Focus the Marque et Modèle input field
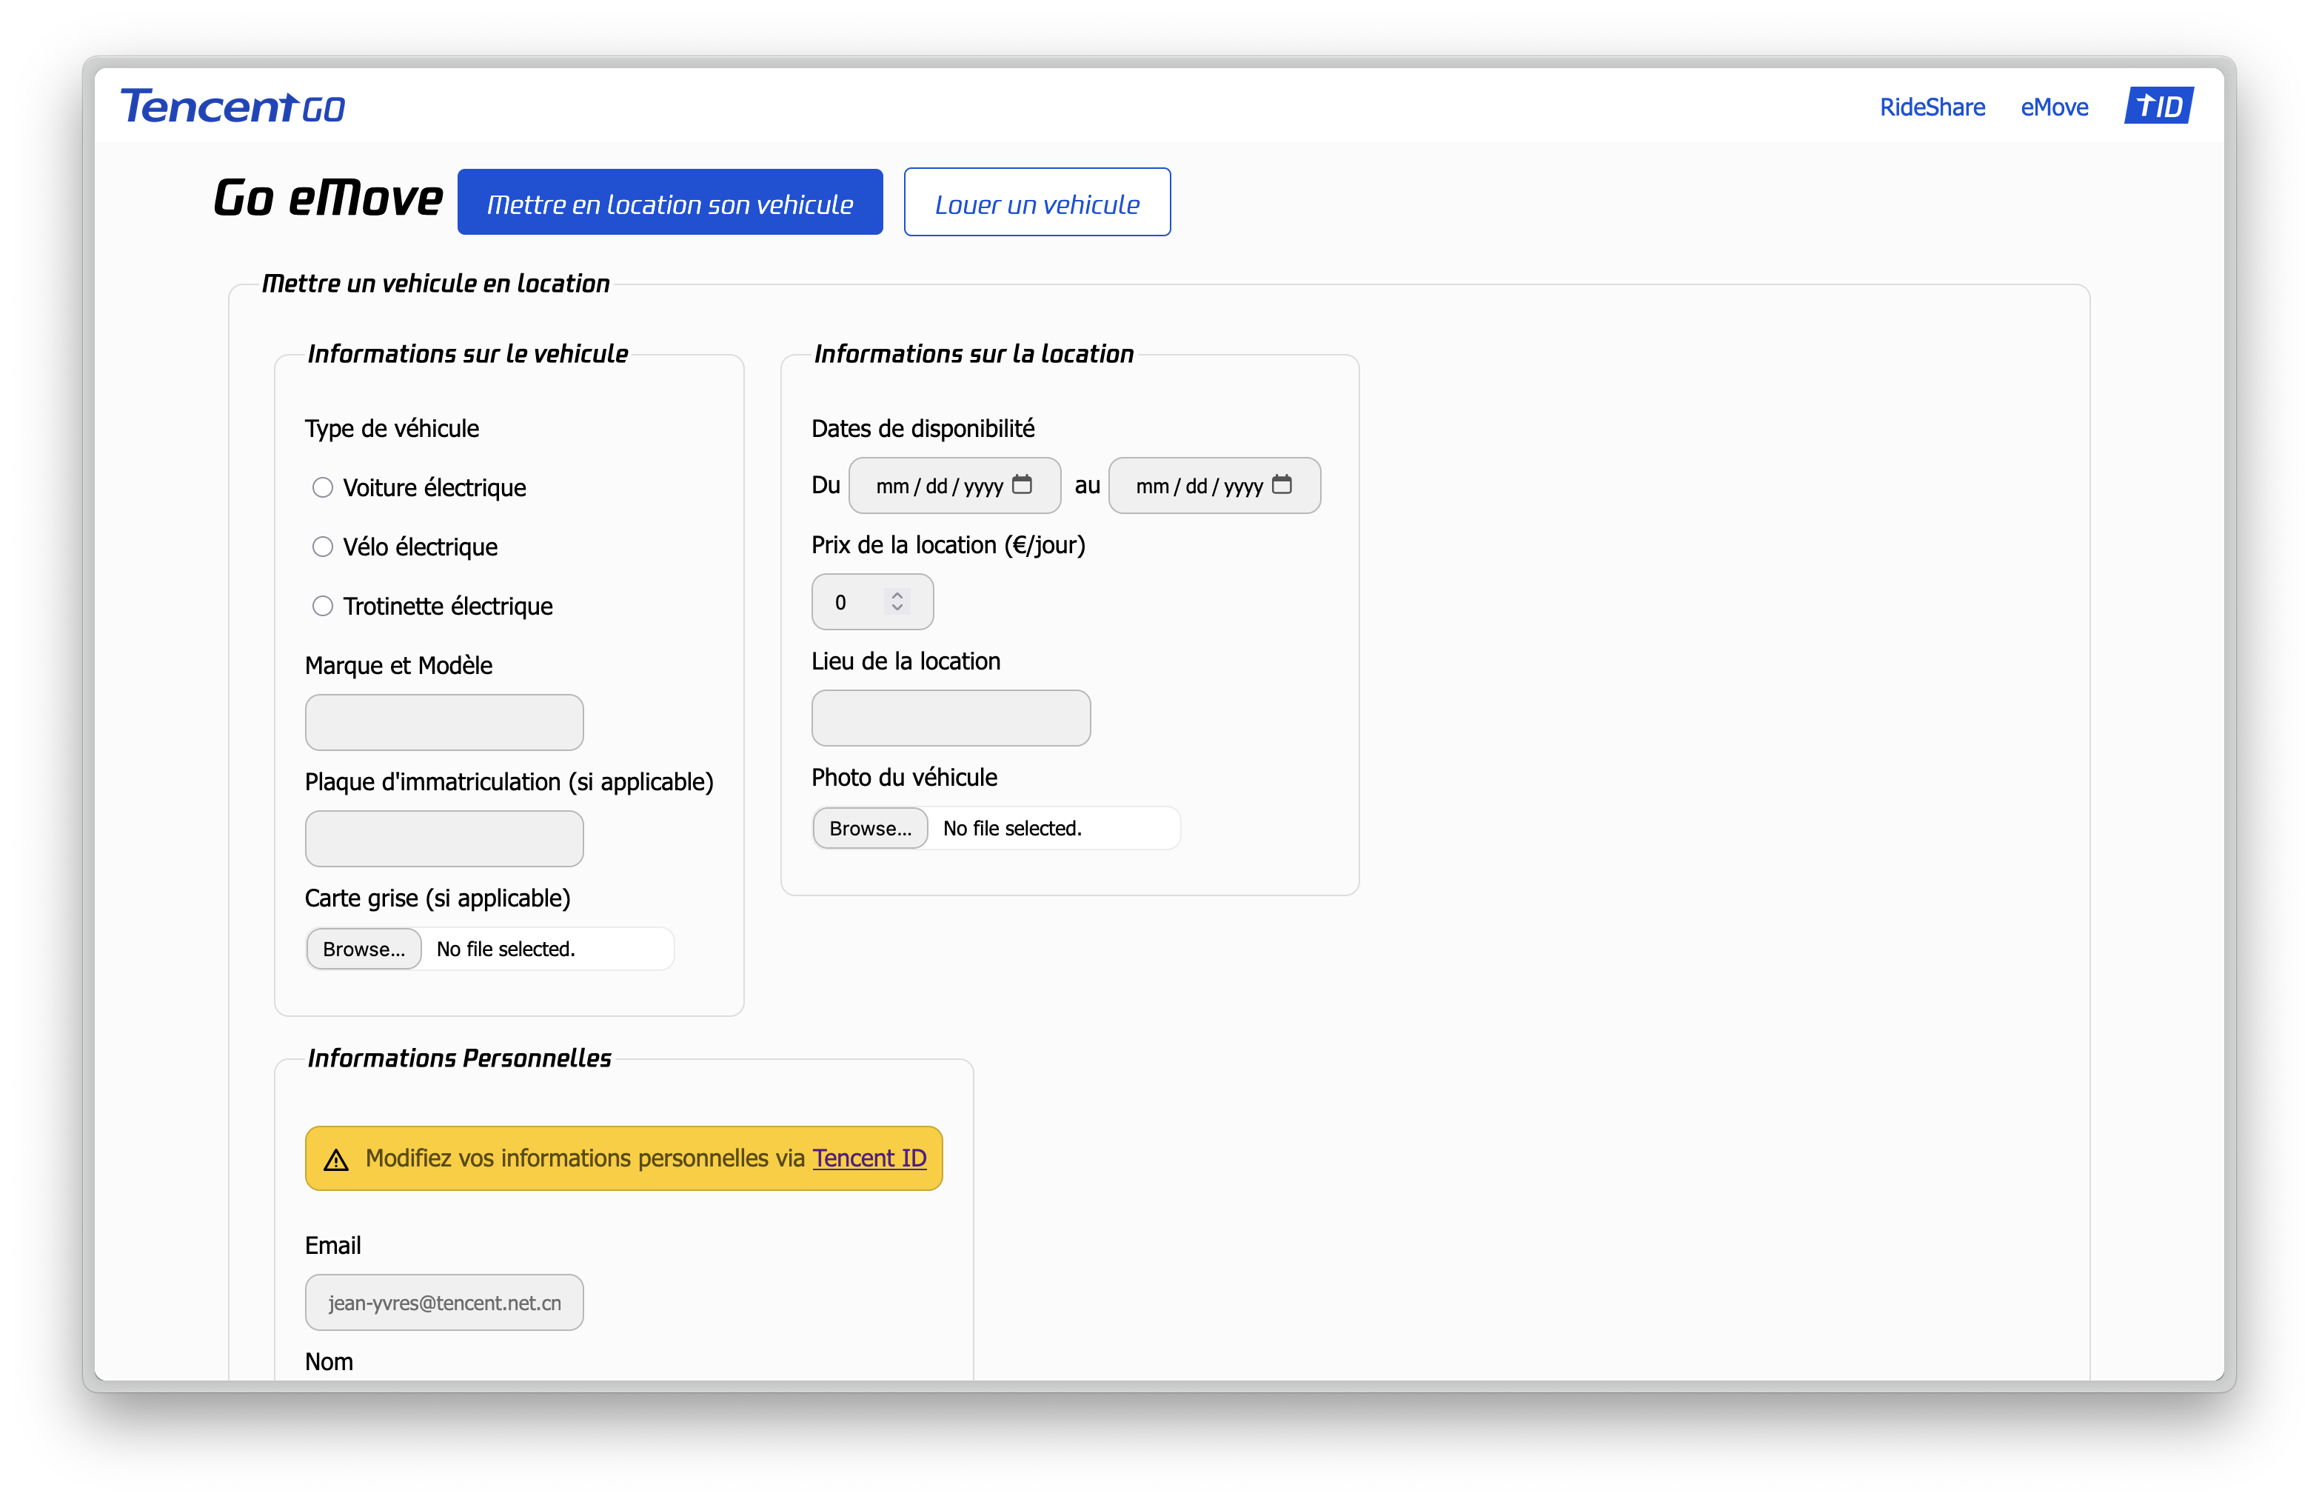The height and width of the screenshot is (1502, 2319). pyautogui.click(x=444, y=722)
